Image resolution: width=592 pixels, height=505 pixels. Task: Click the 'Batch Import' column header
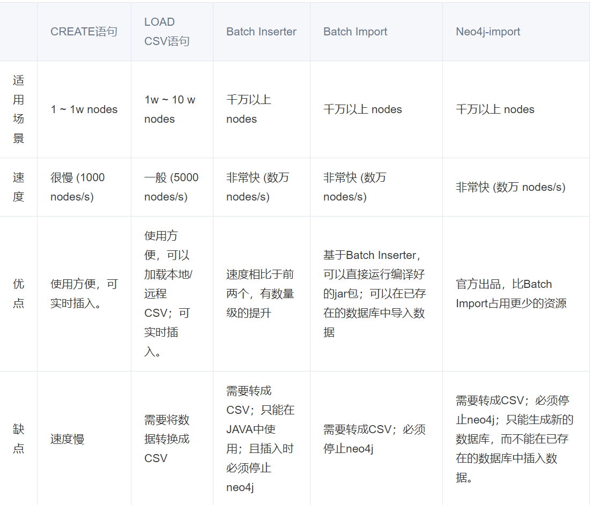(376, 32)
